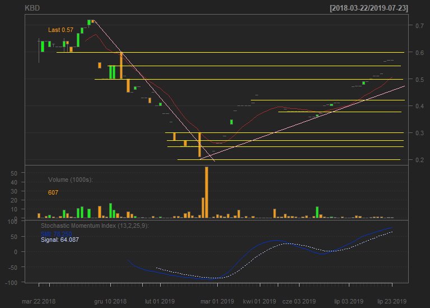
Task: Click the 'Volume (1000s):' label
Action: point(71,180)
